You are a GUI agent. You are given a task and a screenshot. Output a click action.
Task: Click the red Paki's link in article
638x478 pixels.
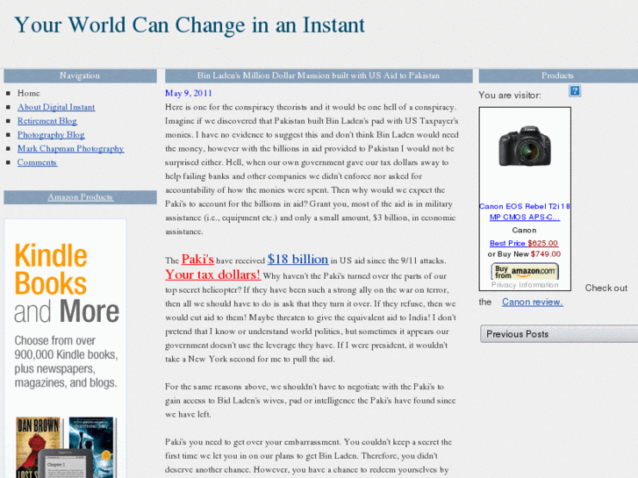[197, 259]
